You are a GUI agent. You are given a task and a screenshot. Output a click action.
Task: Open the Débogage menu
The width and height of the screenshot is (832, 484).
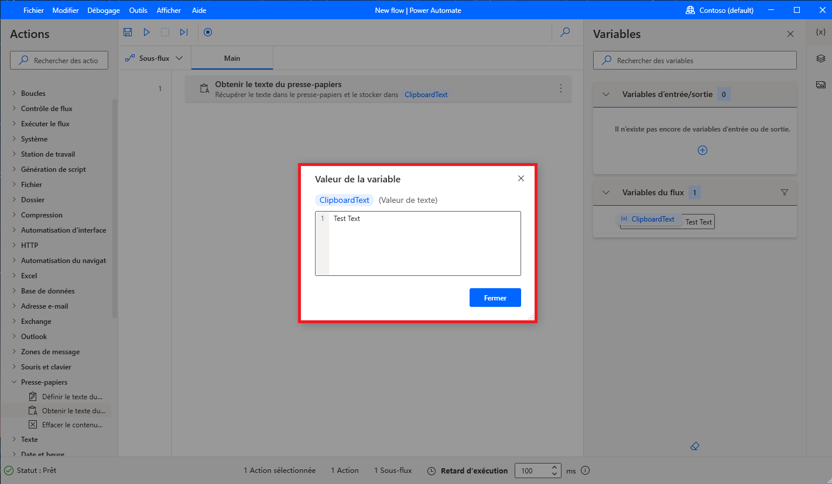(x=103, y=10)
